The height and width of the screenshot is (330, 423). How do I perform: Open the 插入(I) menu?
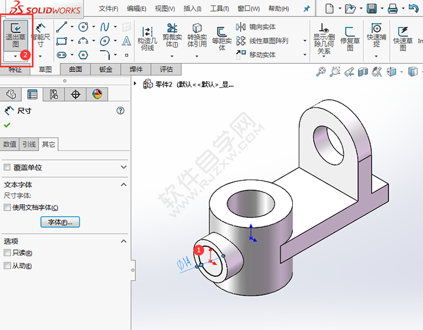pyautogui.click(x=192, y=9)
